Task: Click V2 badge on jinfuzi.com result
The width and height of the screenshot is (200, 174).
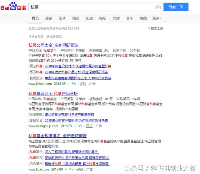Action: 74,84
